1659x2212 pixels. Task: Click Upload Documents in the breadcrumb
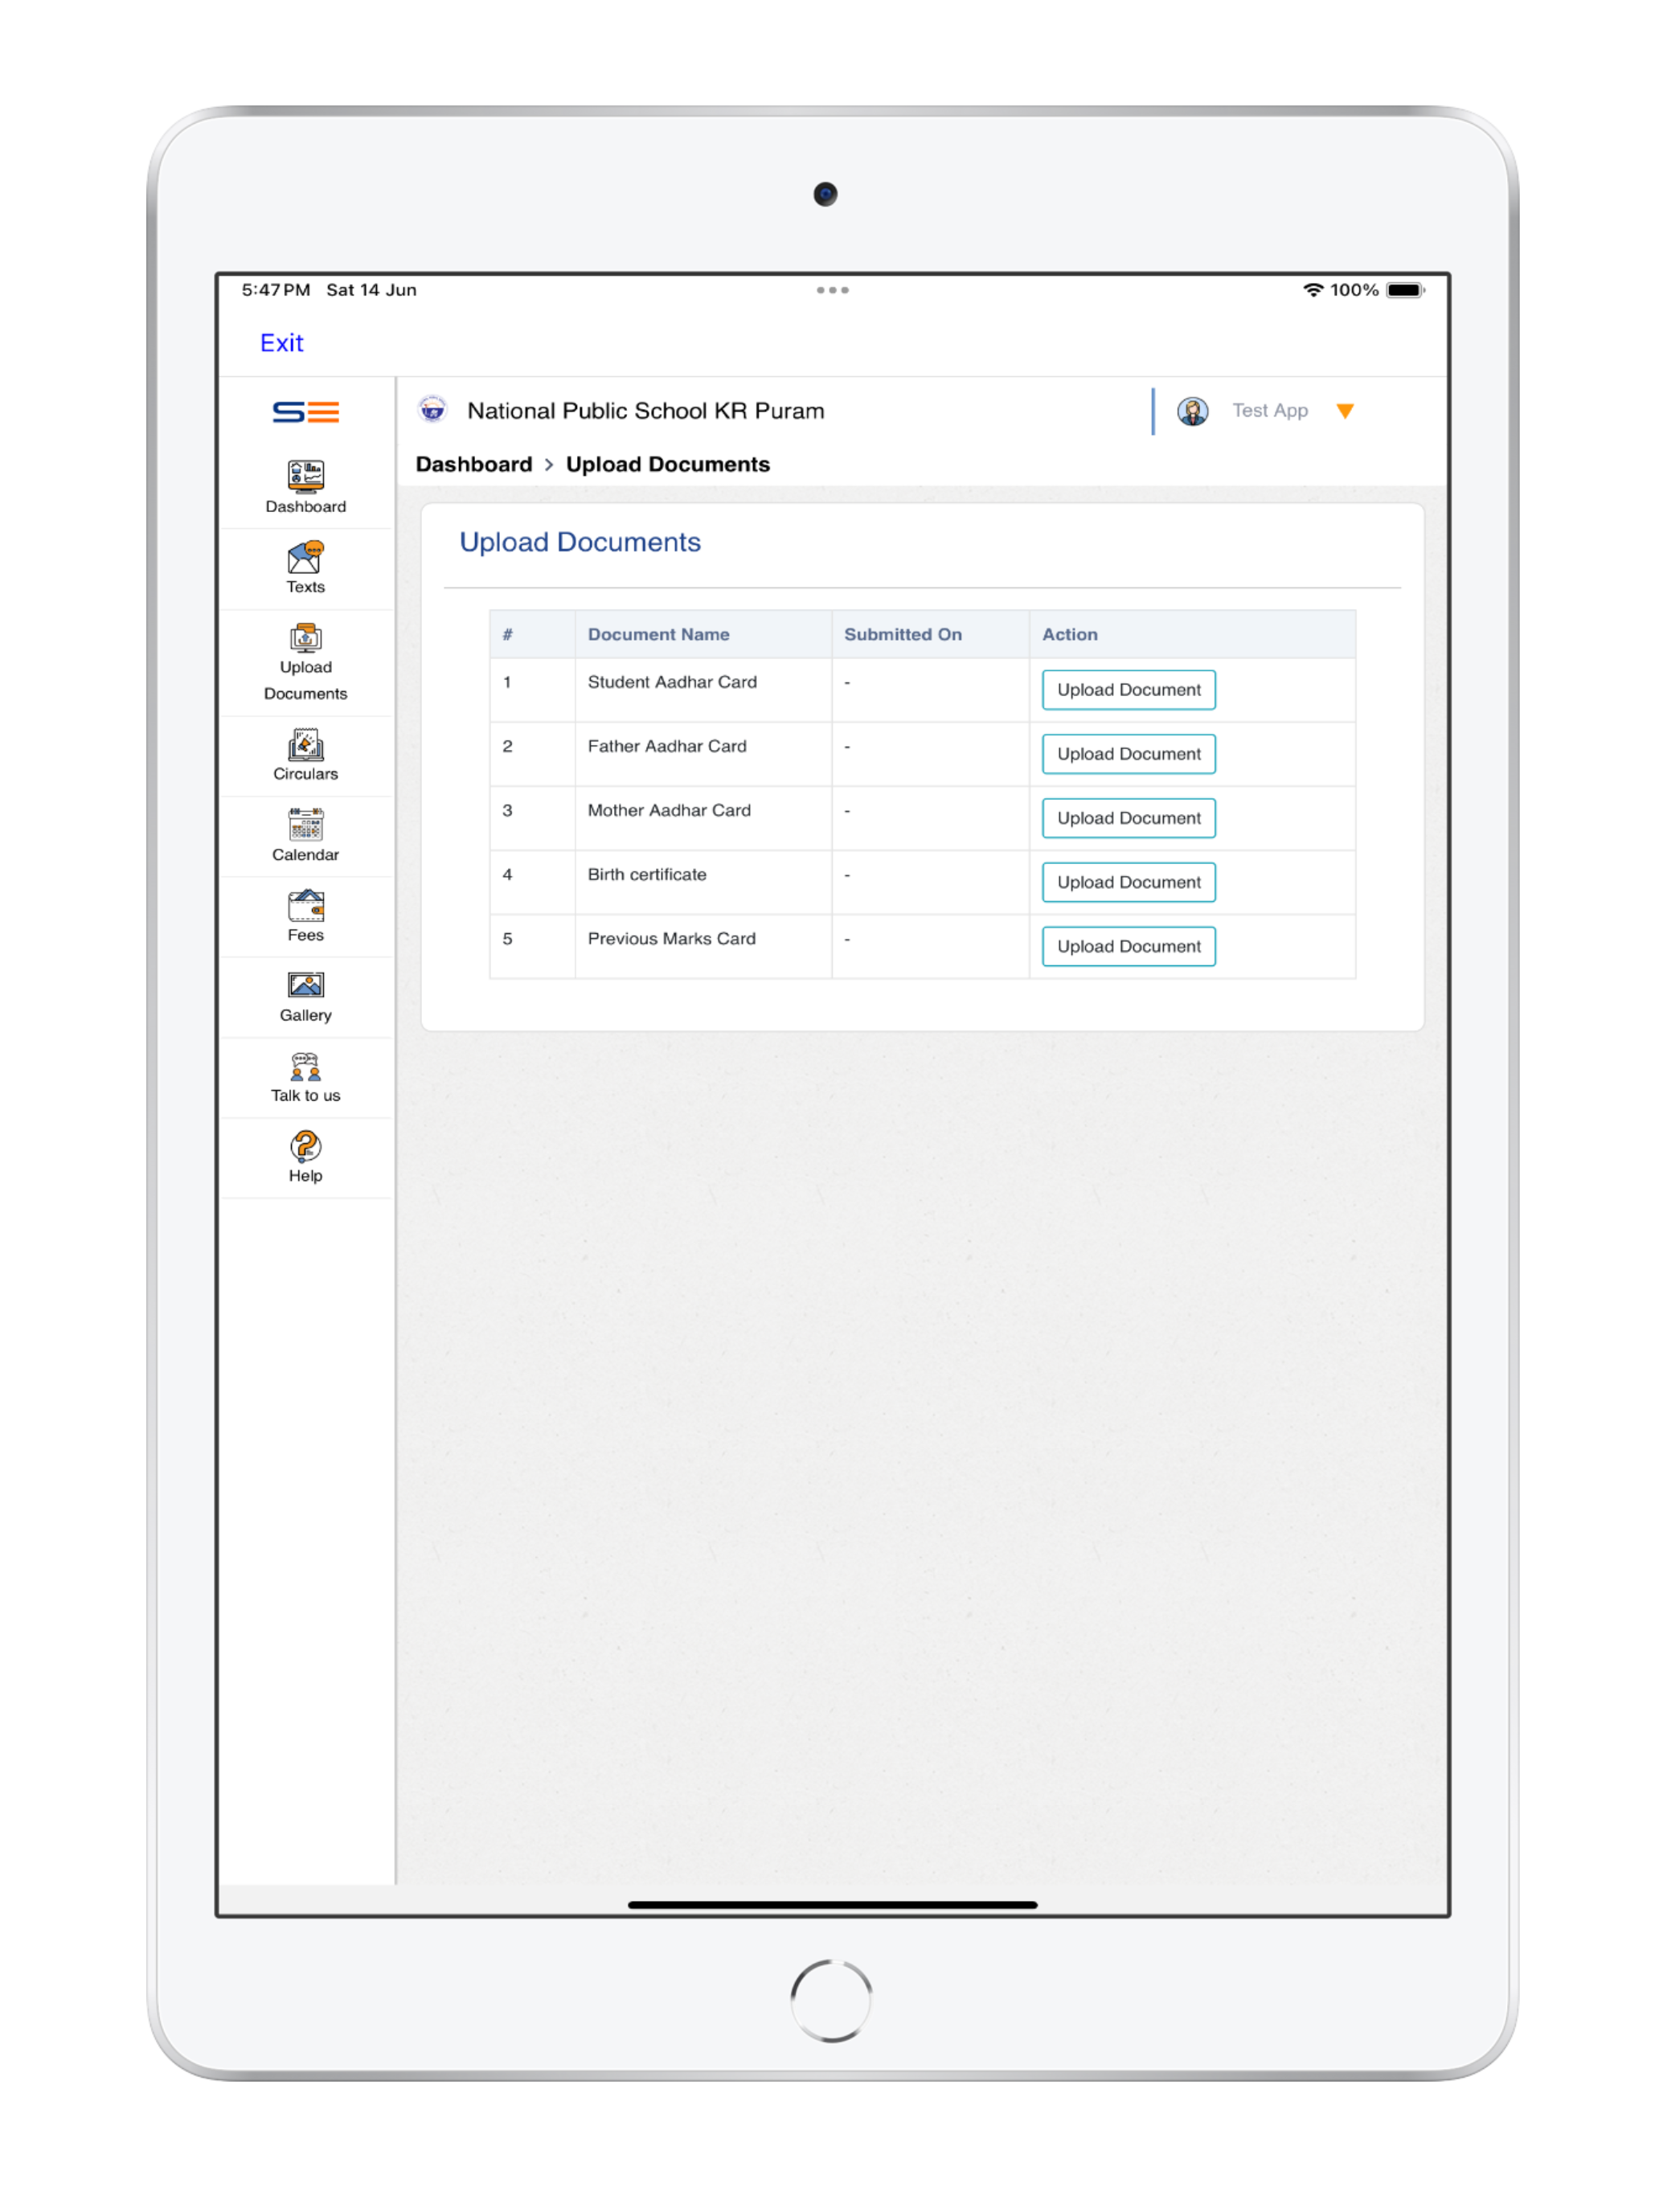(x=668, y=464)
